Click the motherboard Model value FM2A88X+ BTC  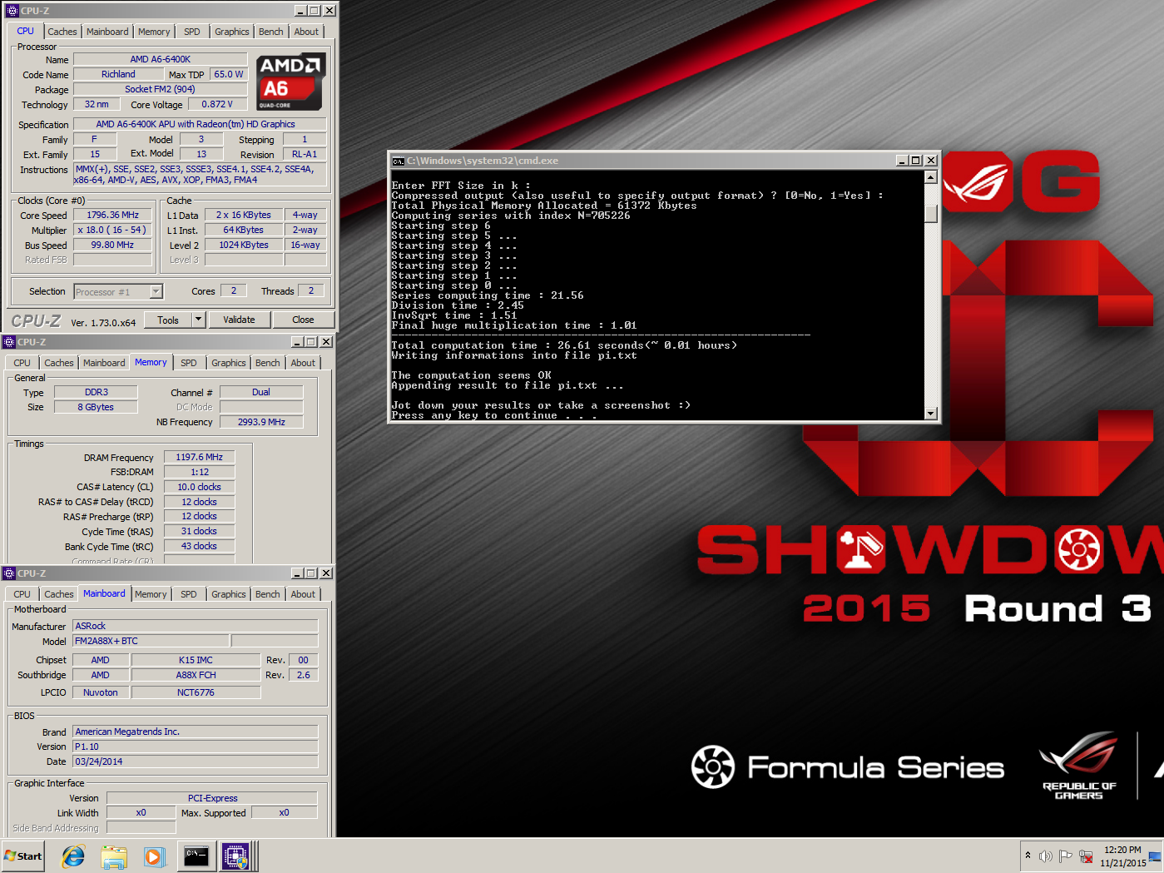click(151, 641)
